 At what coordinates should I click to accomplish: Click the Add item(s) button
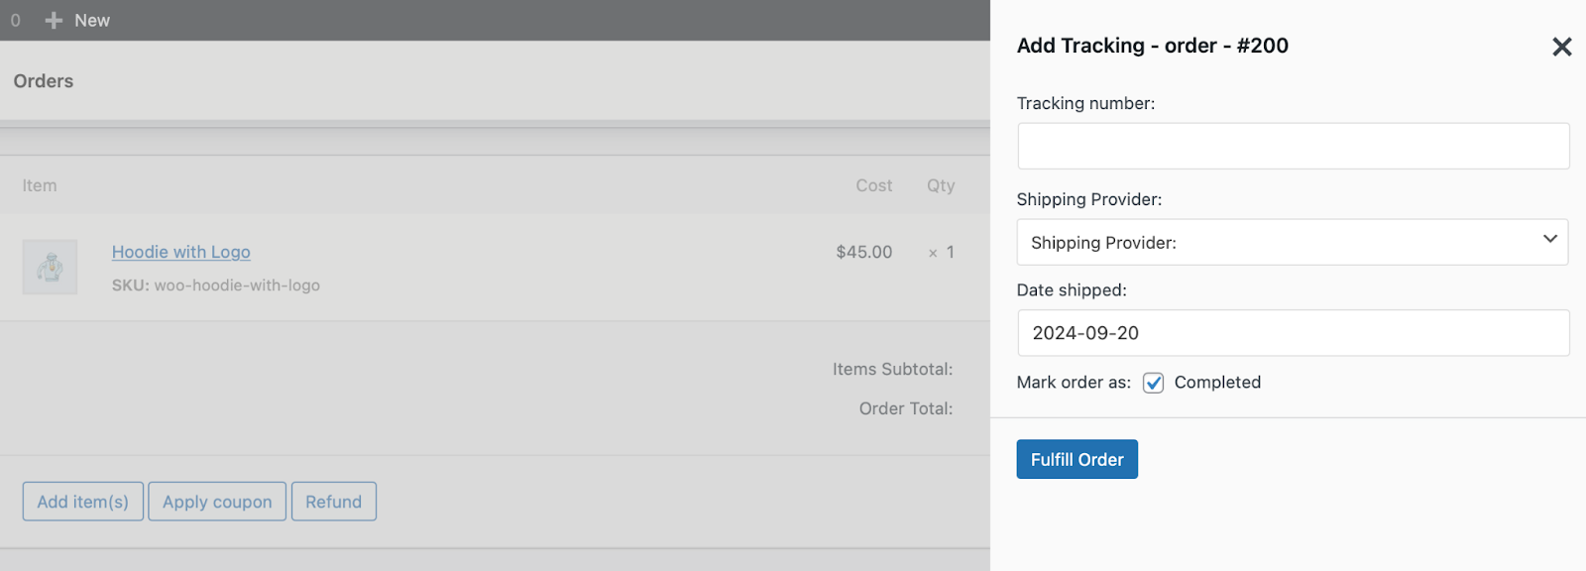82,501
